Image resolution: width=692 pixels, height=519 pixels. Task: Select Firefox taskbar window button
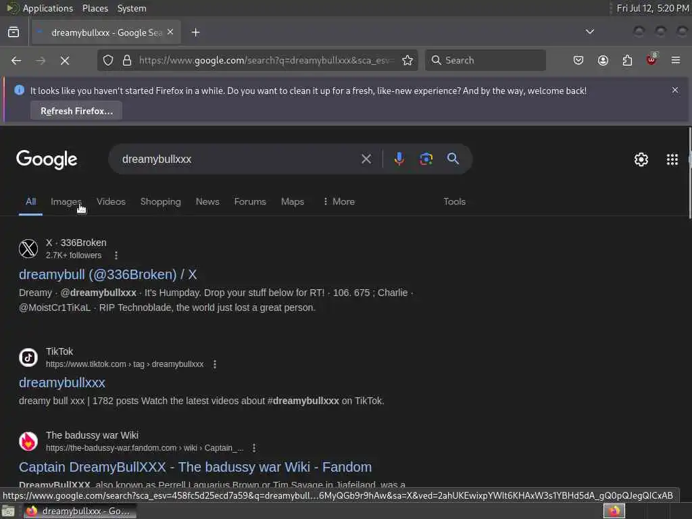(80, 511)
